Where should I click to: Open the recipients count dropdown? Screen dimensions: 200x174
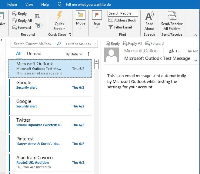pyautogui.click(x=174, y=51)
